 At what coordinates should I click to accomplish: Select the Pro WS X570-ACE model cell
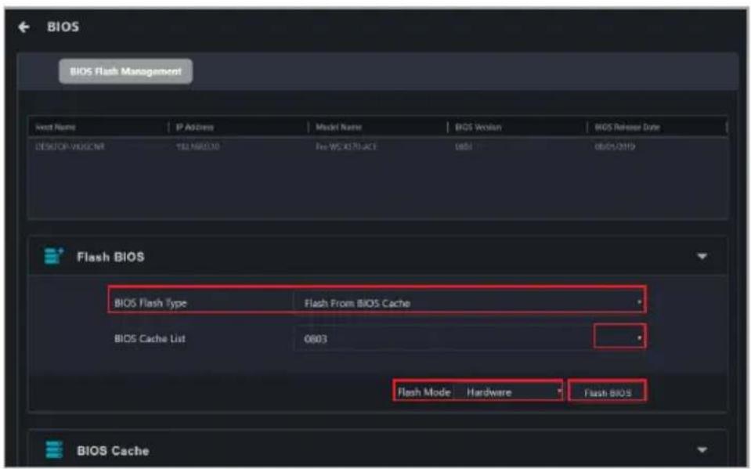click(346, 146)
